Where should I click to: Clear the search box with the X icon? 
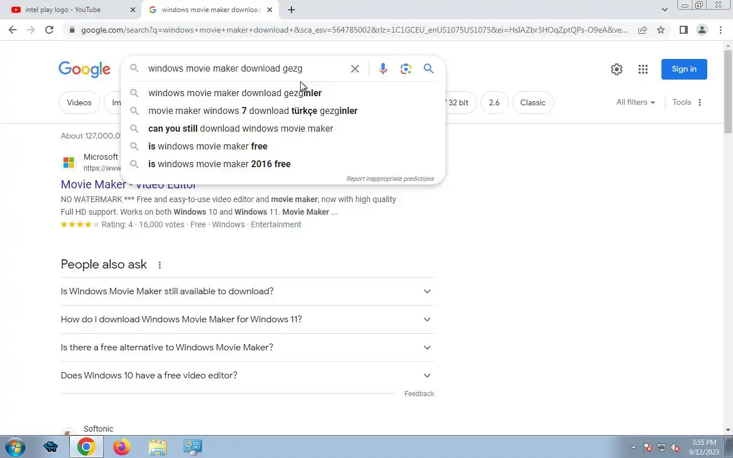(x=355, y=69)
